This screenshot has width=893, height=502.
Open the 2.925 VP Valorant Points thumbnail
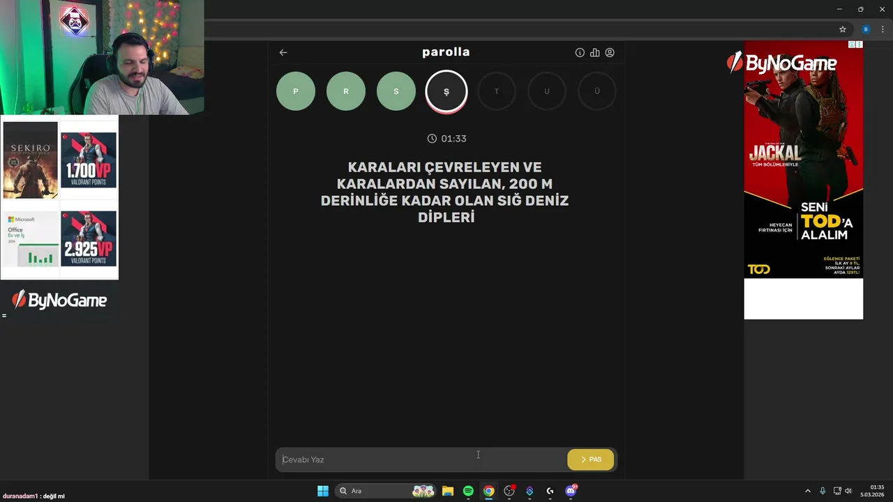pyautogui.click(x=89, y=238)
